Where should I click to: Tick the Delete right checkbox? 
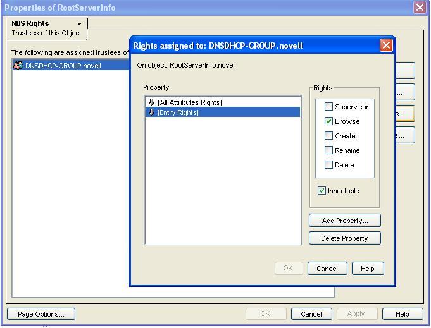[328, 165]
